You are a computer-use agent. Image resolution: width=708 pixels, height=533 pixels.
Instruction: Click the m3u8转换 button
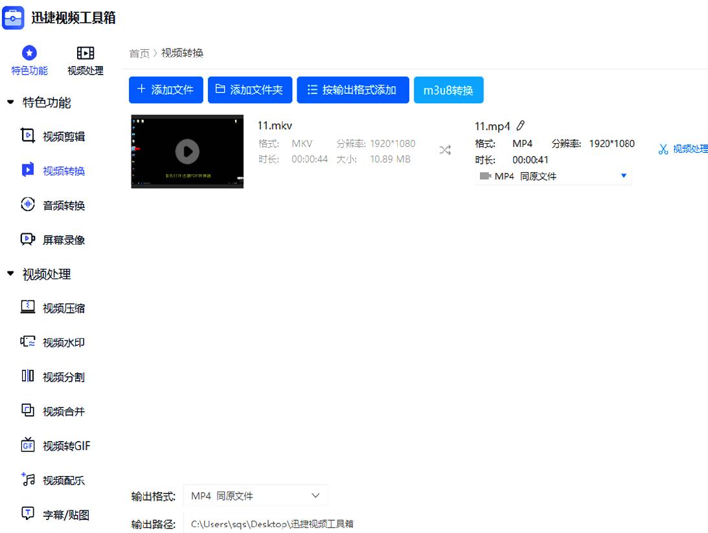(x=448, y=90)
